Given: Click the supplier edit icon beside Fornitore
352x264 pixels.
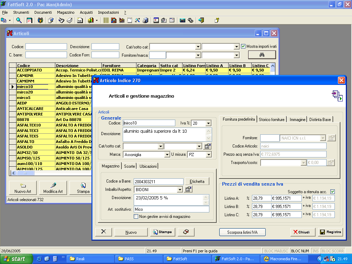Looking at the screenshot, I should point(331,138).
